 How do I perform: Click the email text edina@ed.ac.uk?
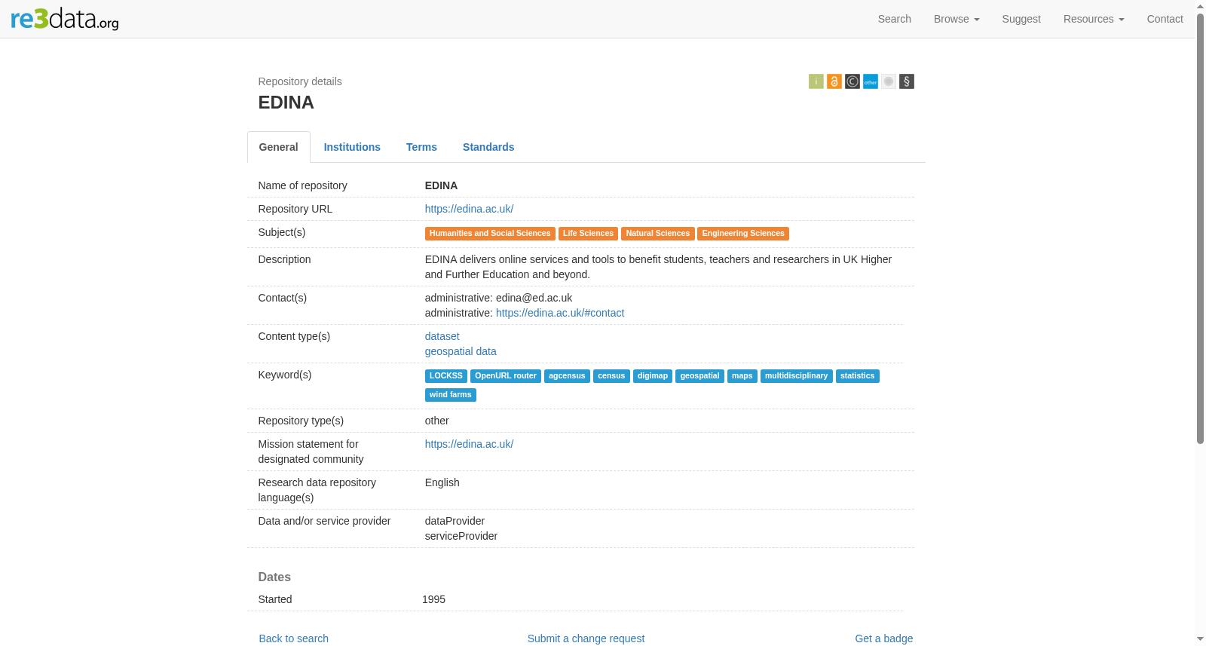(534, 298)
